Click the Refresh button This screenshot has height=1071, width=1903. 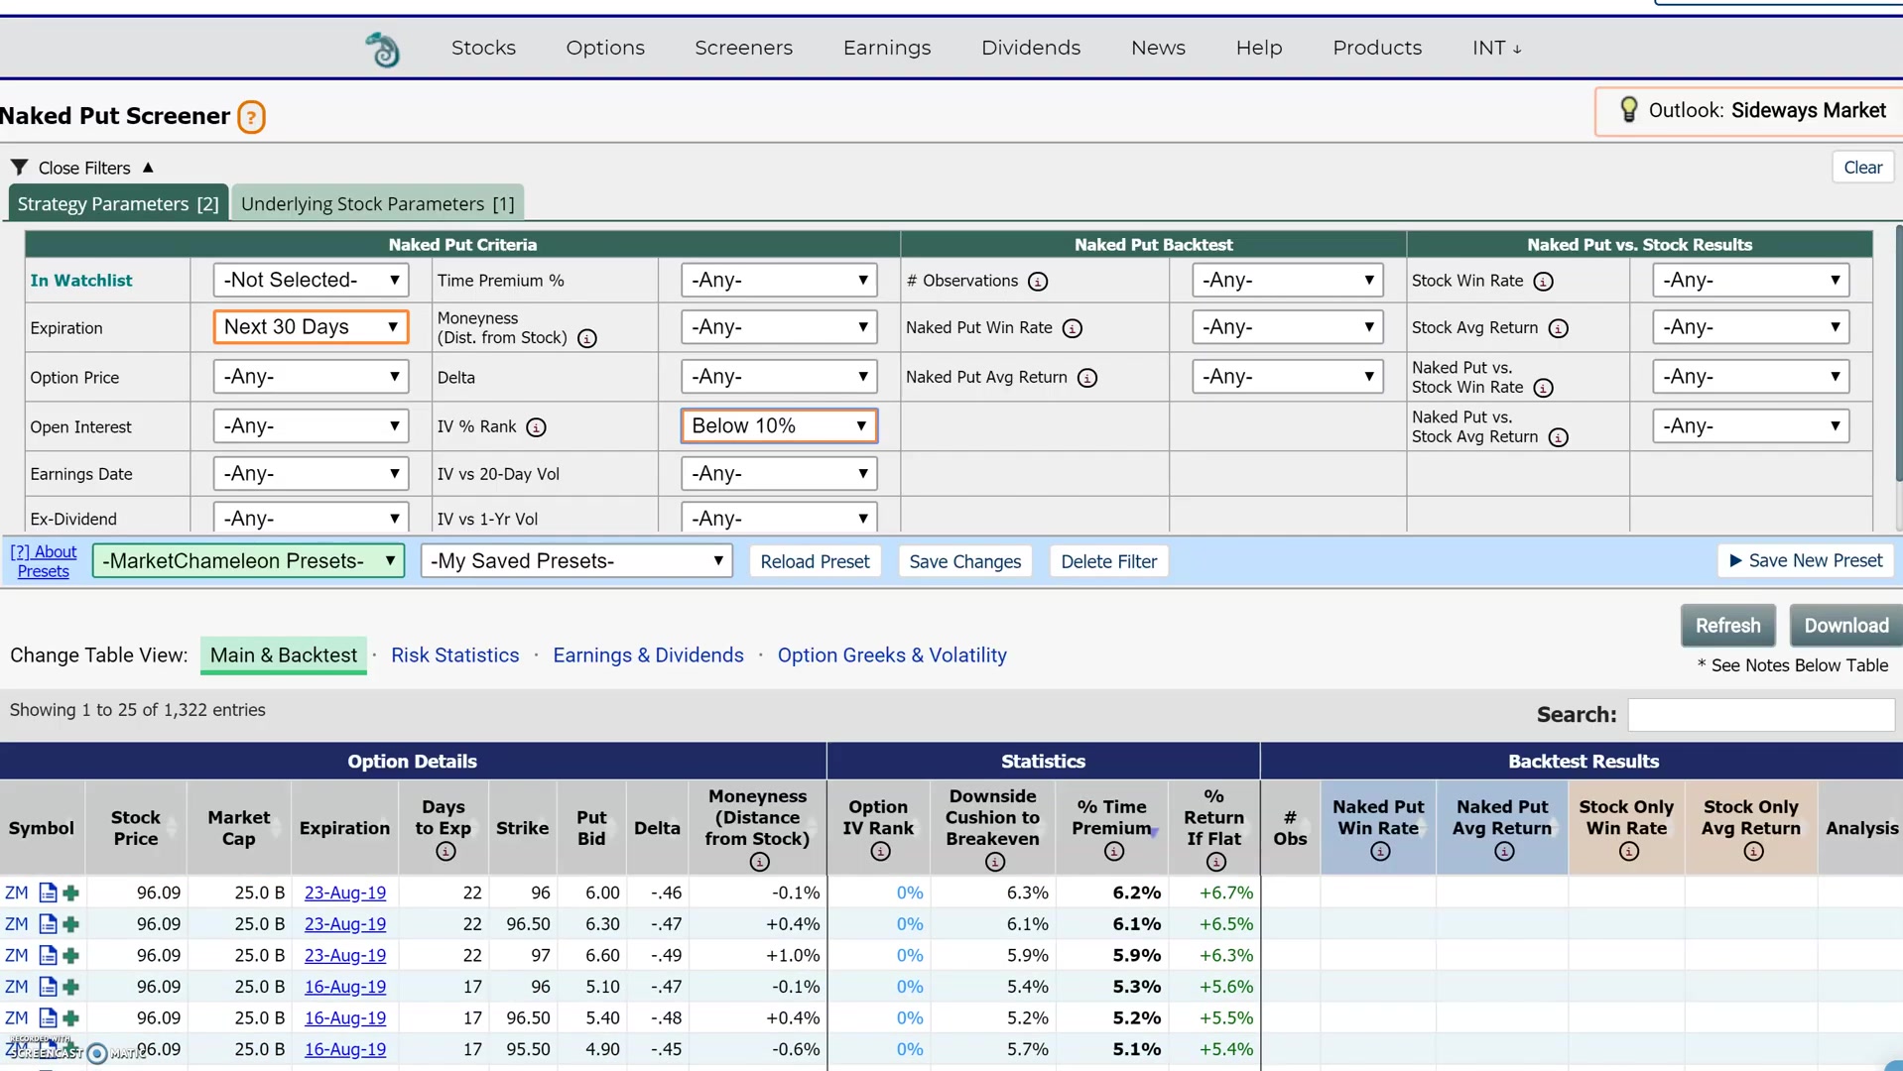(1727, 626)
